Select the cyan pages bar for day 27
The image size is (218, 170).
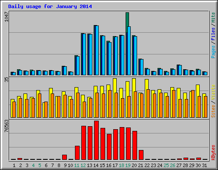click(180, 70)
